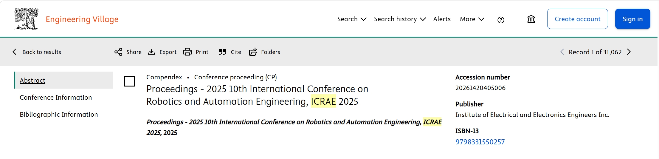Expand the More dropdown menu
659x159 pixels.
472,19
